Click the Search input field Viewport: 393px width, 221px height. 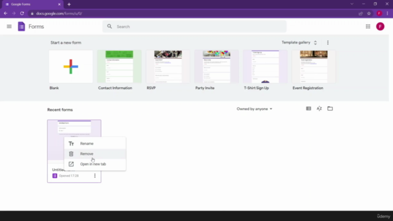pos(194,26)
